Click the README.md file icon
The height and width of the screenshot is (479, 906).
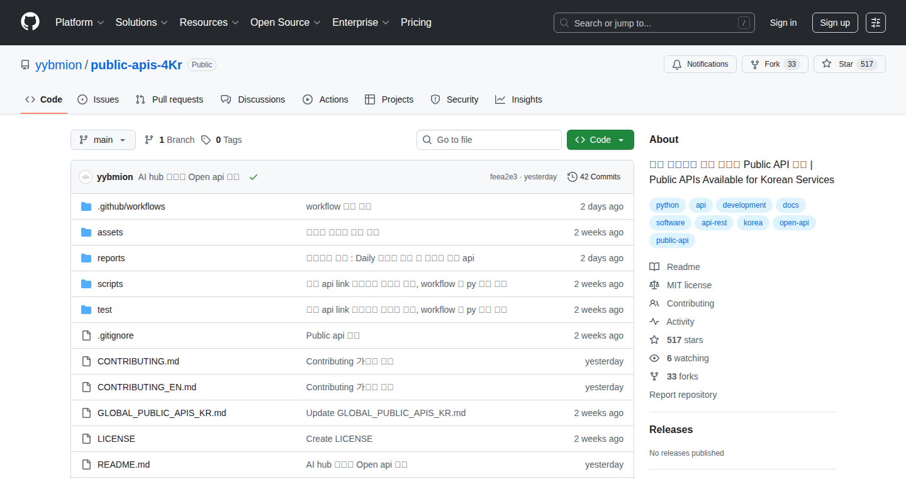(x=86, y=465)
